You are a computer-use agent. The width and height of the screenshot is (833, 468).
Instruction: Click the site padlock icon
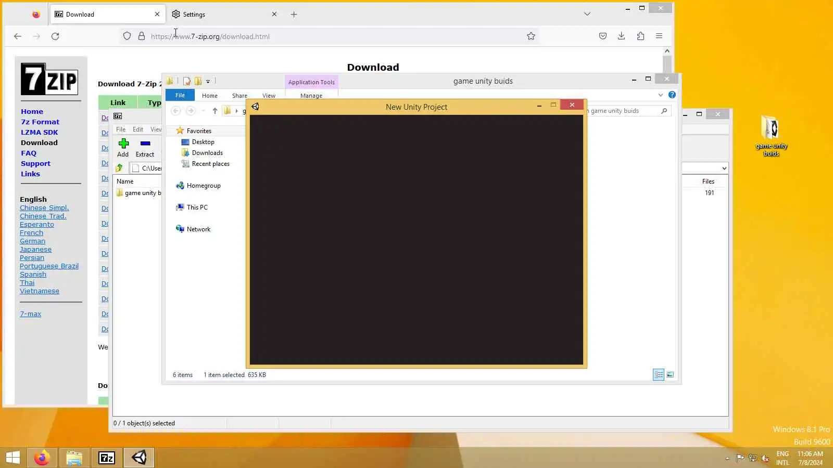(142, 36)
